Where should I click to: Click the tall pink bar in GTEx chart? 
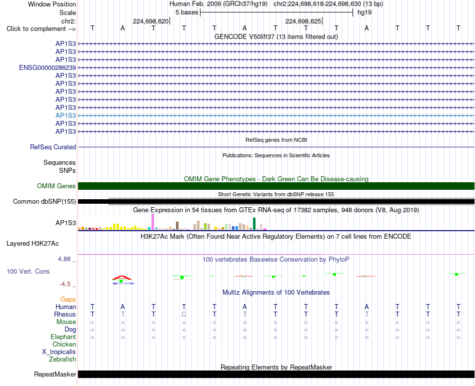pos(153,222)
